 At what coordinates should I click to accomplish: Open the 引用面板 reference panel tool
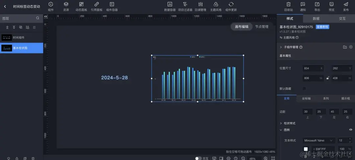[x=97, y=7]
